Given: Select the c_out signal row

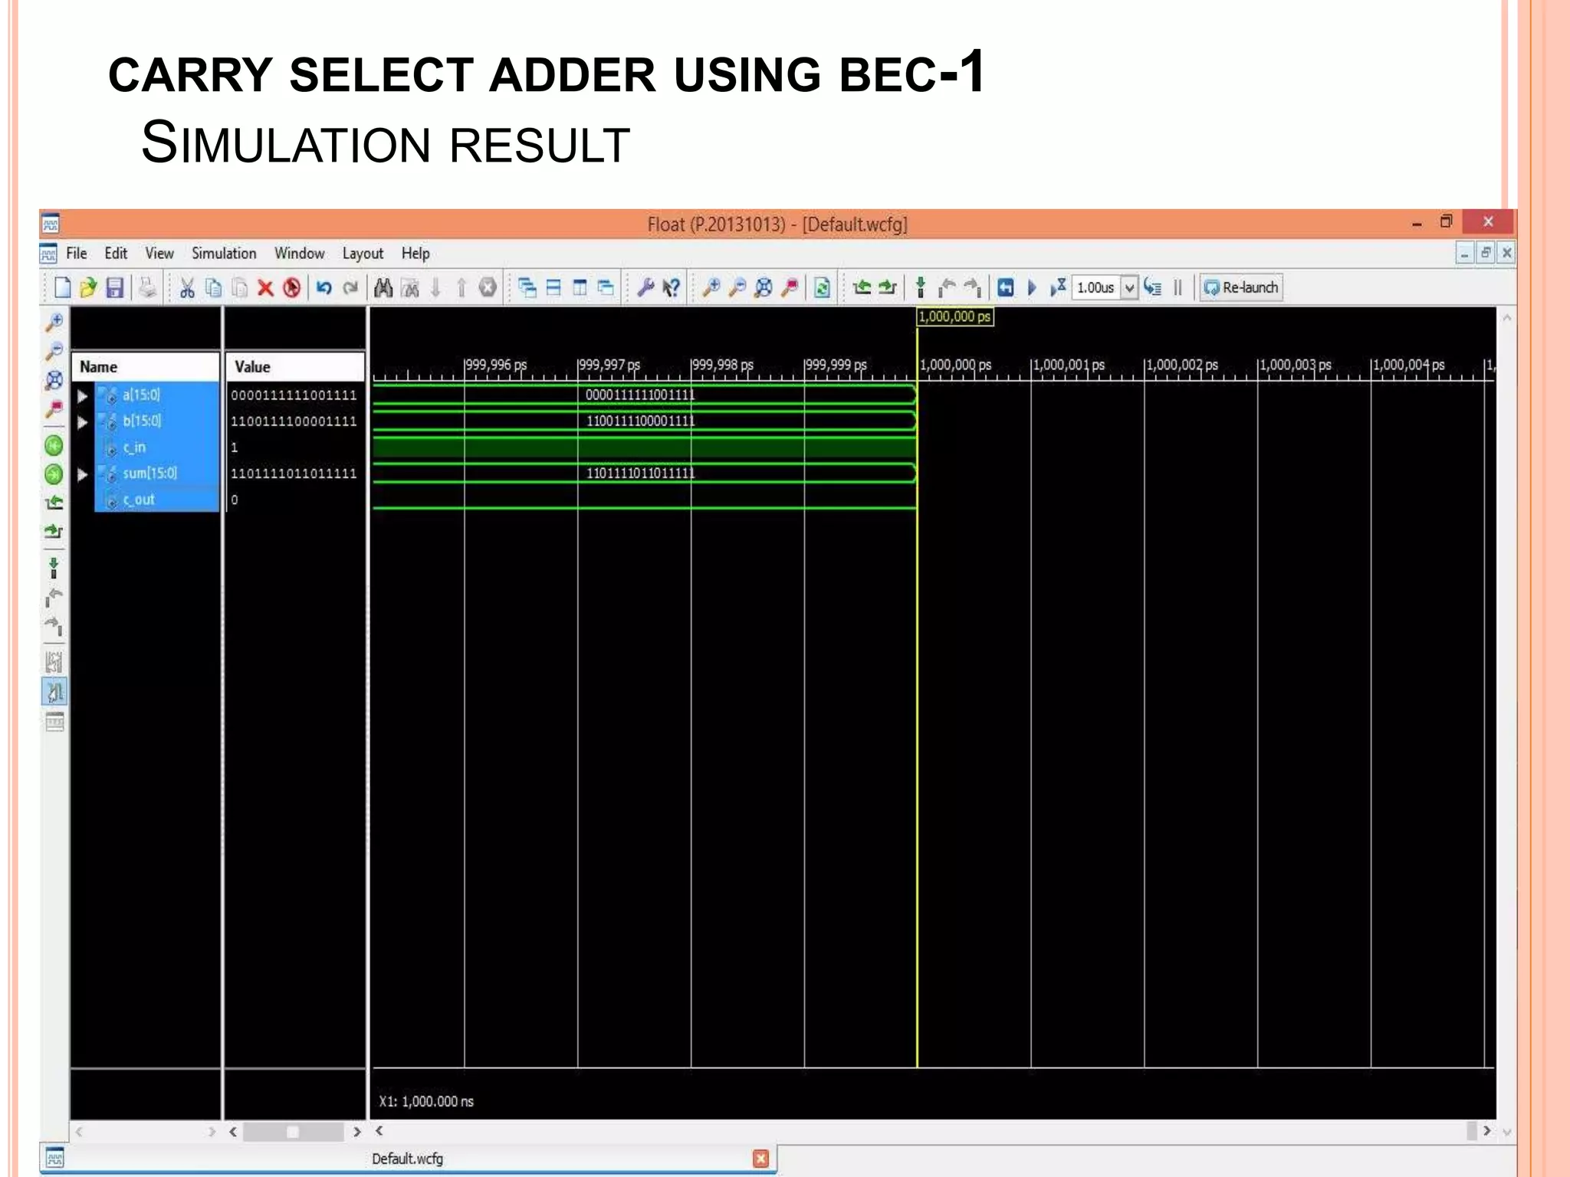Looking at the screenshot, I should [156, 500].
